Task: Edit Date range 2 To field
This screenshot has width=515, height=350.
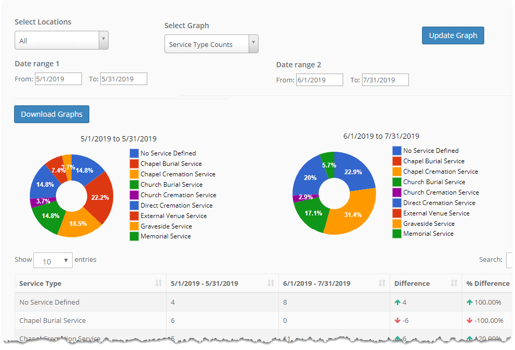Action: click(x=385, y=80)
